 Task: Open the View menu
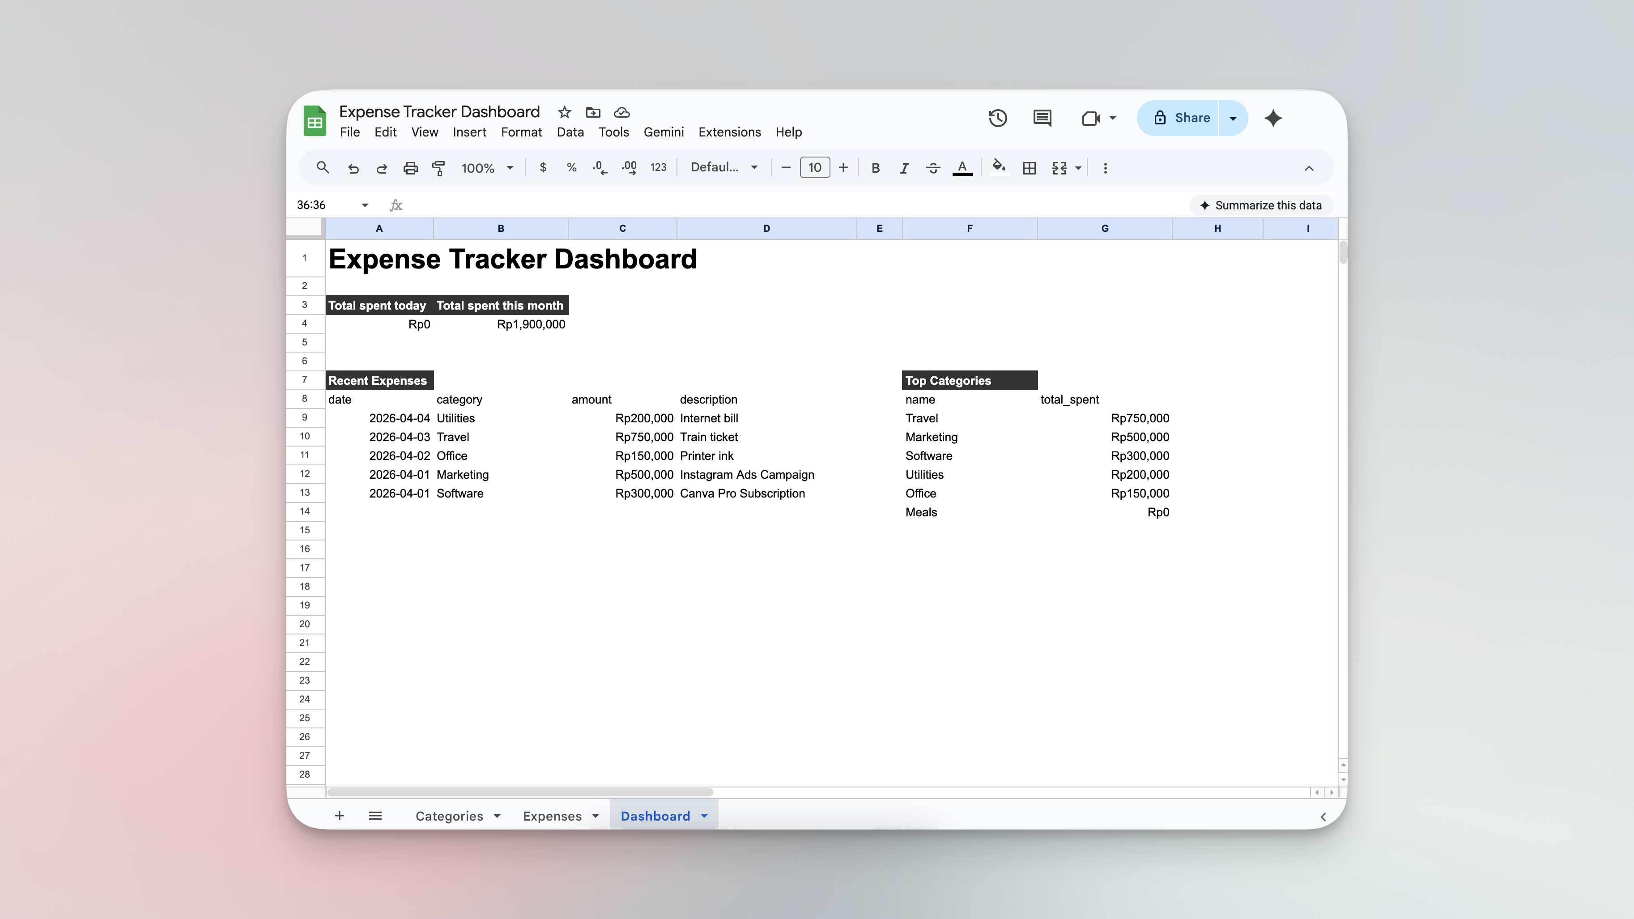(424, 132)
